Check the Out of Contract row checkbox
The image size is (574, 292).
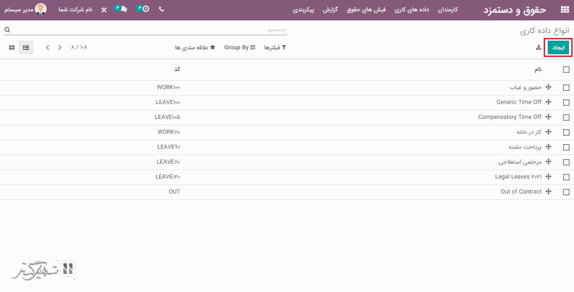click(566, 192)
